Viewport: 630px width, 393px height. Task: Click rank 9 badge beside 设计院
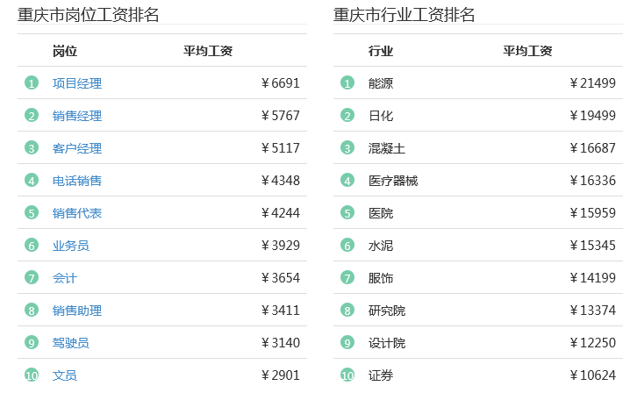(347, 343)
